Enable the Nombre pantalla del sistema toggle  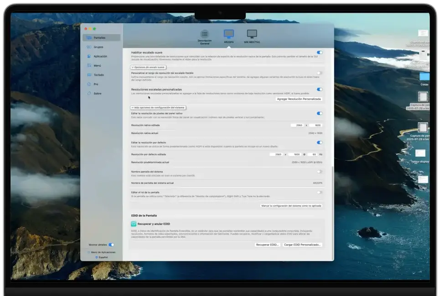point(320,172)
